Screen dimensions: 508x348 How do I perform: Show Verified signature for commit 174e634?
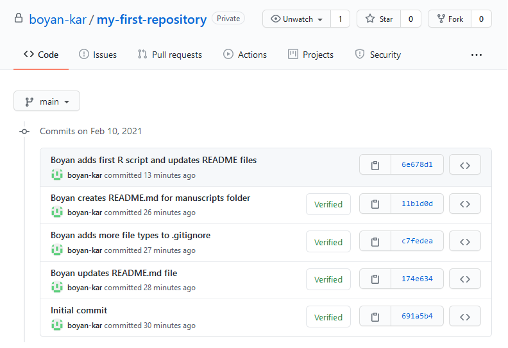[328, 279]
